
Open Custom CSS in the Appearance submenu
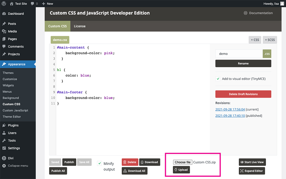coord(11,104)
